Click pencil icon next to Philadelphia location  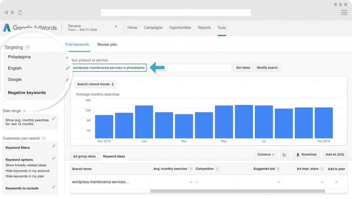pos(67,57)
